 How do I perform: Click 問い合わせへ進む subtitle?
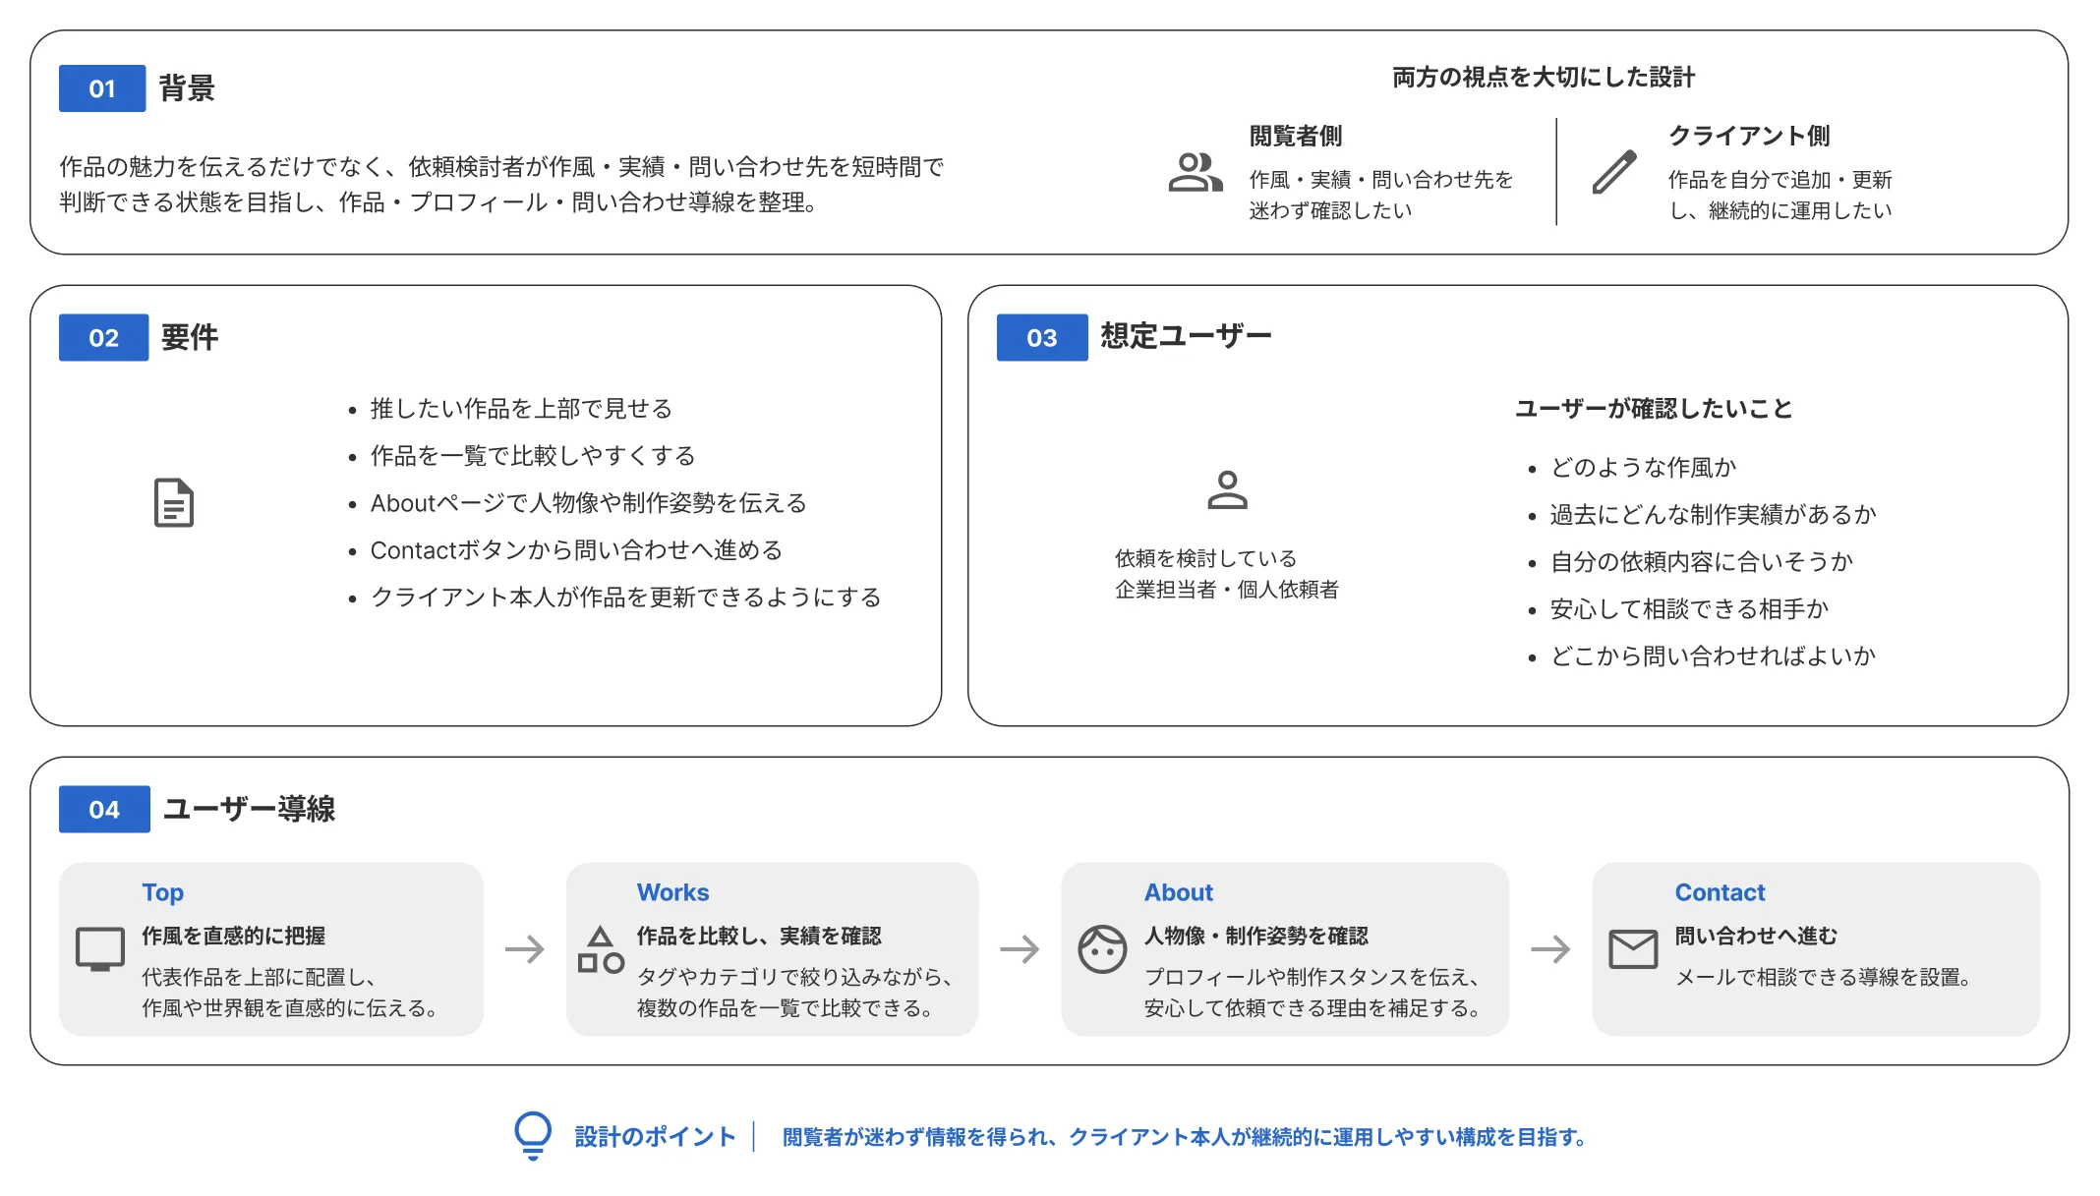click(1756, 936)
